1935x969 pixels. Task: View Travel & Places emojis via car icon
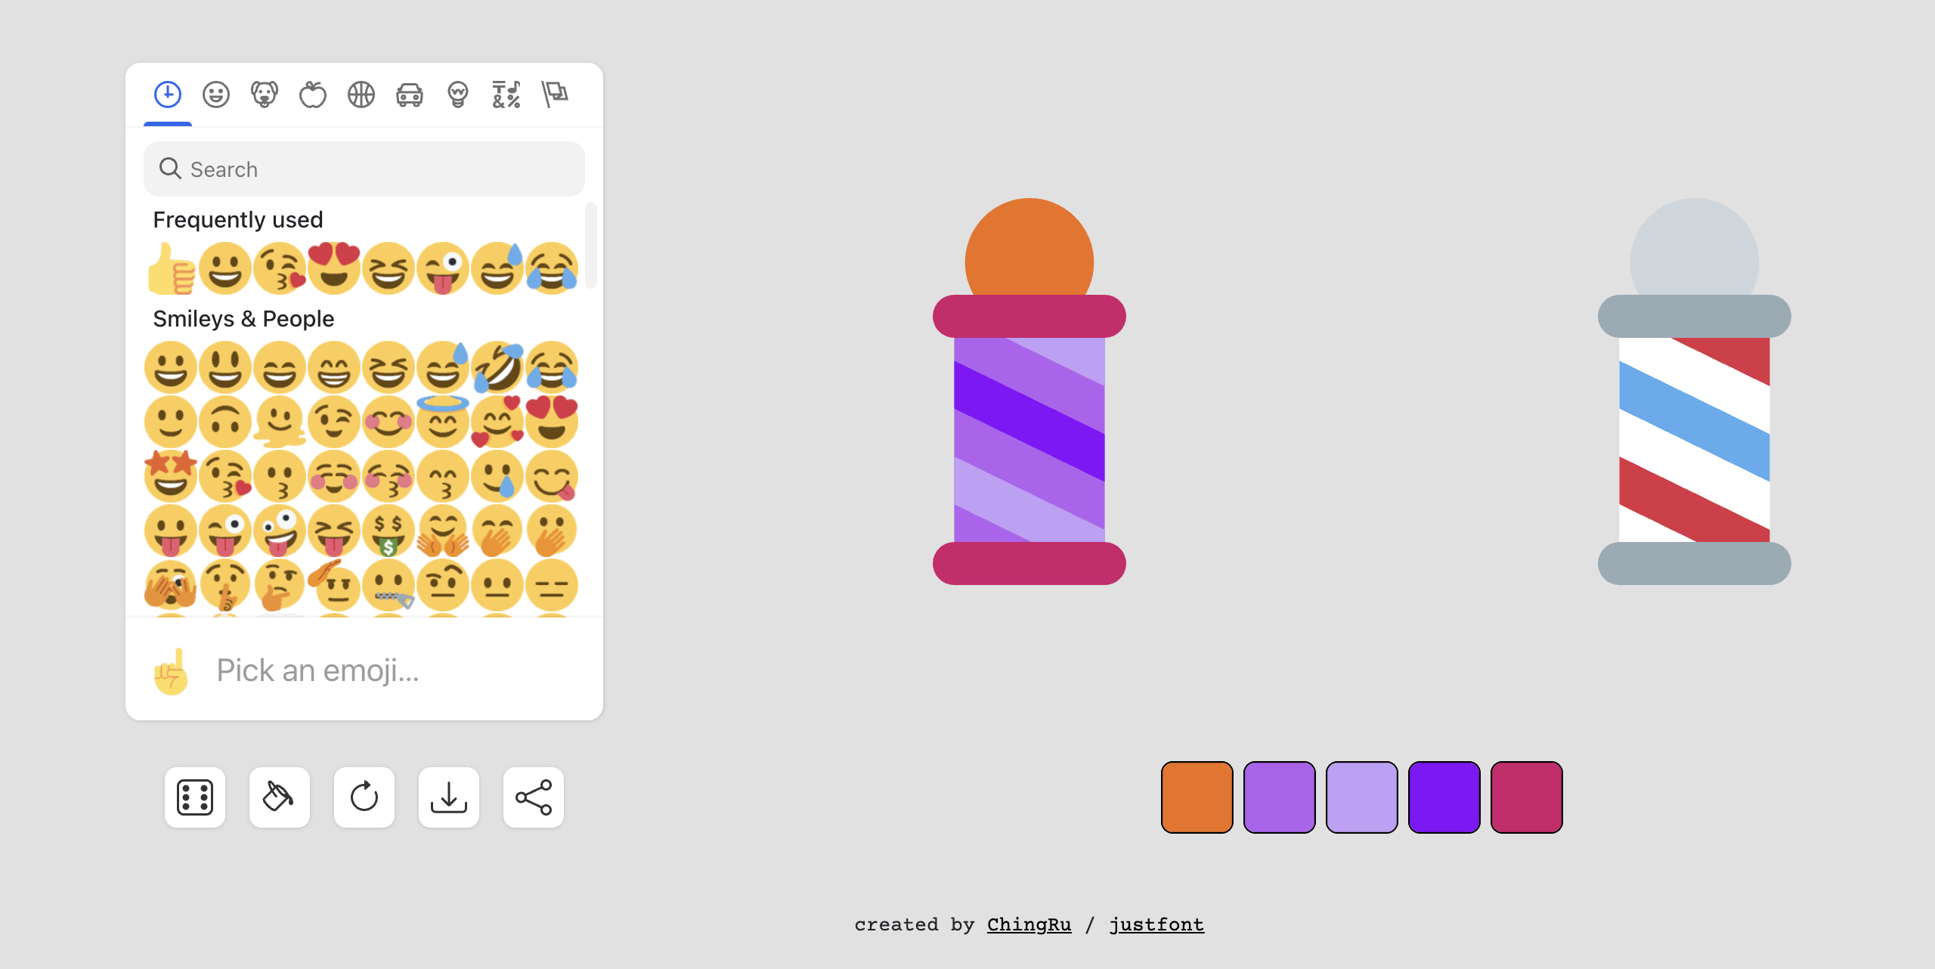coord(408,94)
